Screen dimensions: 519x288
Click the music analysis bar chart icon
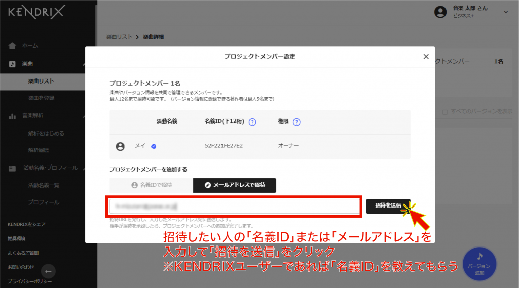(x=12, y=116)
